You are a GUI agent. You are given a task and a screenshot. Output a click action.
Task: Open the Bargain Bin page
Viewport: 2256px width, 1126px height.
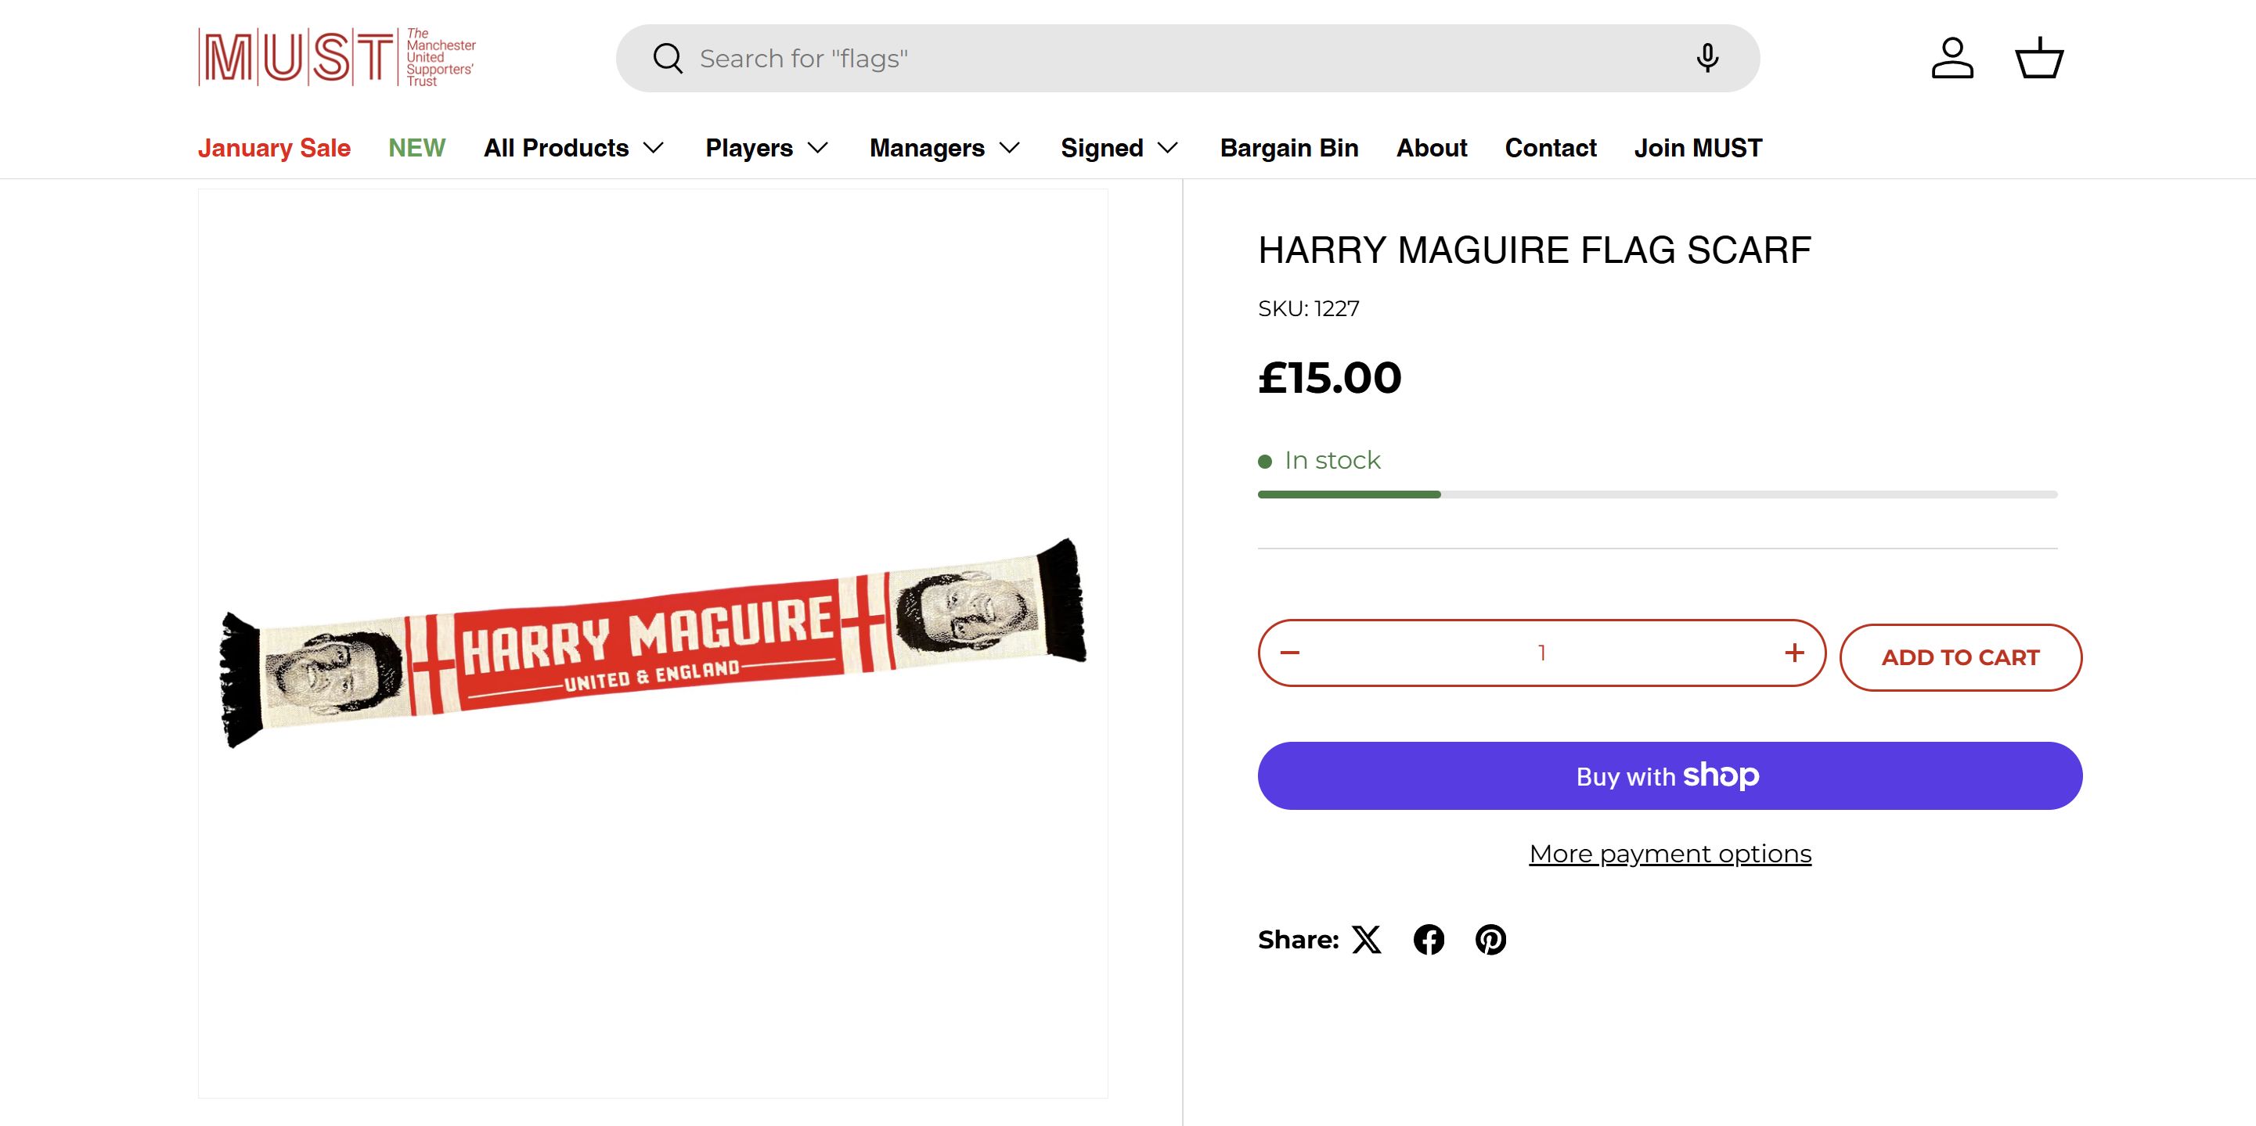[x=1289, y=148]
